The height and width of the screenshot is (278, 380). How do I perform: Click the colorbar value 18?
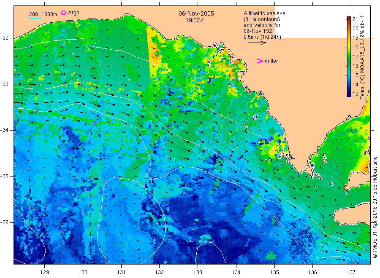(355, 47)
